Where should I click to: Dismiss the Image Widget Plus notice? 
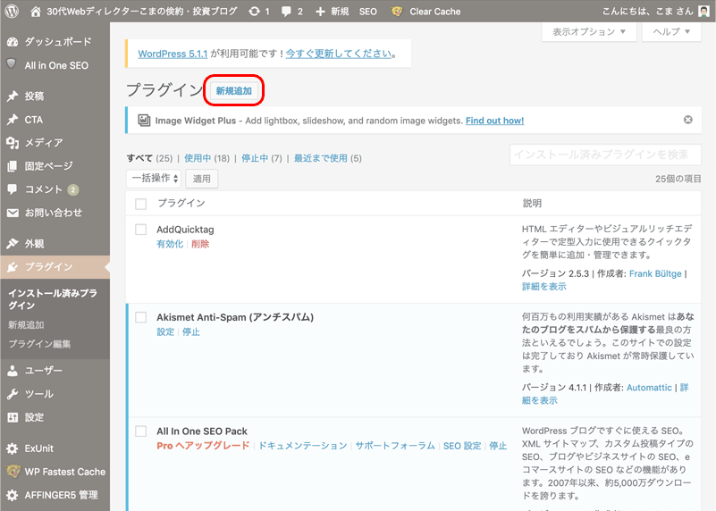687,120
